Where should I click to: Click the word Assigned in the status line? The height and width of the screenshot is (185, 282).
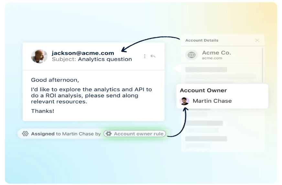43,134
